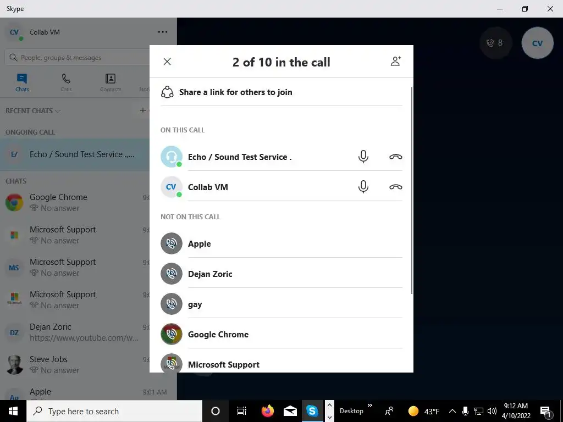
Task: Switch to the Contacts tab
Action: point(110,82)
